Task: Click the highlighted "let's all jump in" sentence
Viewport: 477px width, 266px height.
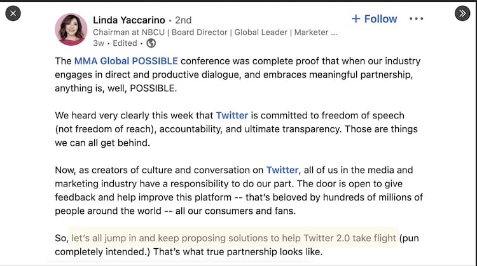Action: [233, 238]
